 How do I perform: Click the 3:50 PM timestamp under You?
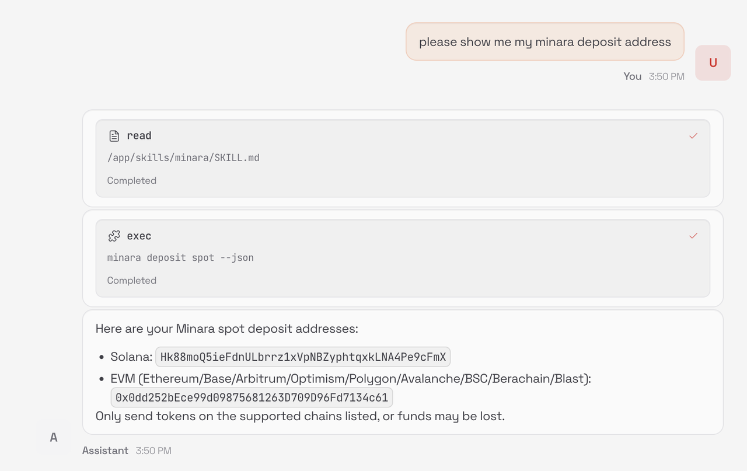(x=666, y=76)
